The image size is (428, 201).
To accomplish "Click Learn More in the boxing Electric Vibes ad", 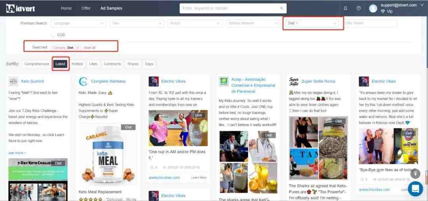I will [199, 178].
